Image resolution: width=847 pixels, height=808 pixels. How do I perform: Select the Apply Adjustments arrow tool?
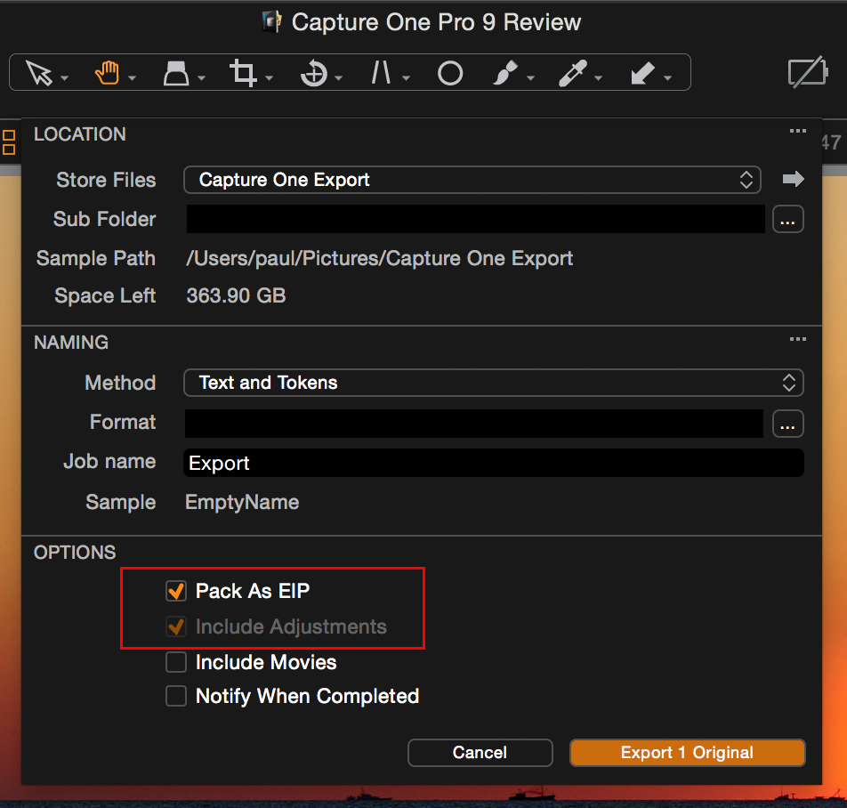coord(642,73)
